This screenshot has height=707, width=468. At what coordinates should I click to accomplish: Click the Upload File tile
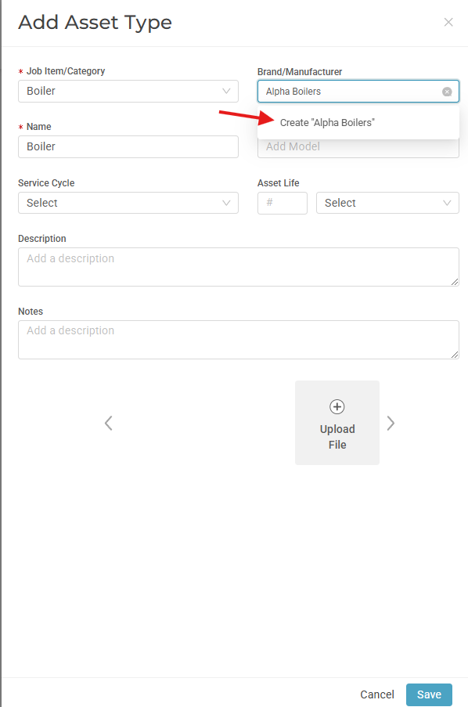(337, 423)
